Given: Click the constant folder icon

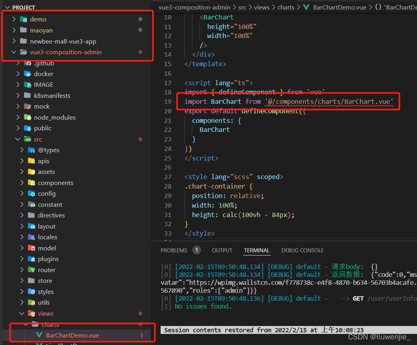Looking at the screenshot, I should point(31,204).
